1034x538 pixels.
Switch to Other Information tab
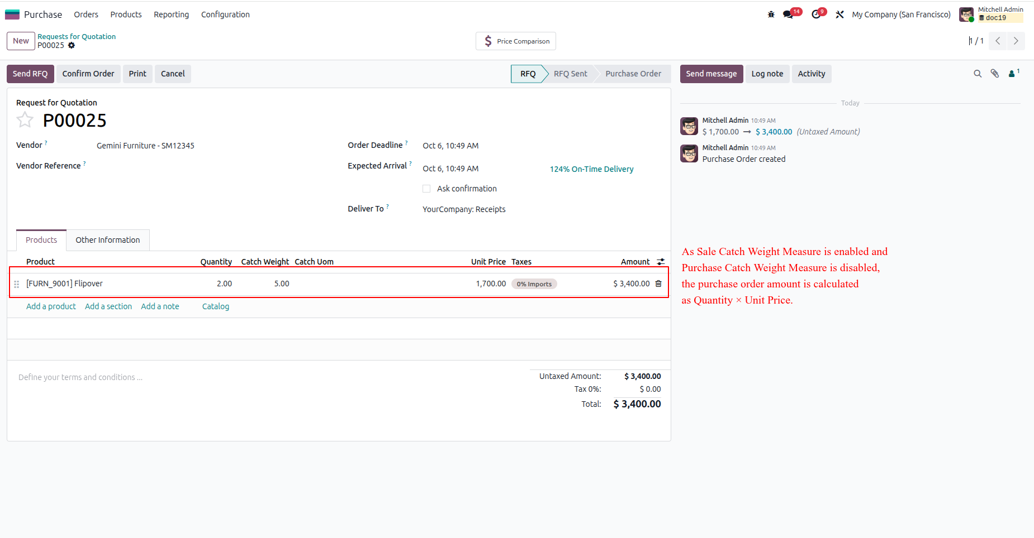click(x=108, y=240)
